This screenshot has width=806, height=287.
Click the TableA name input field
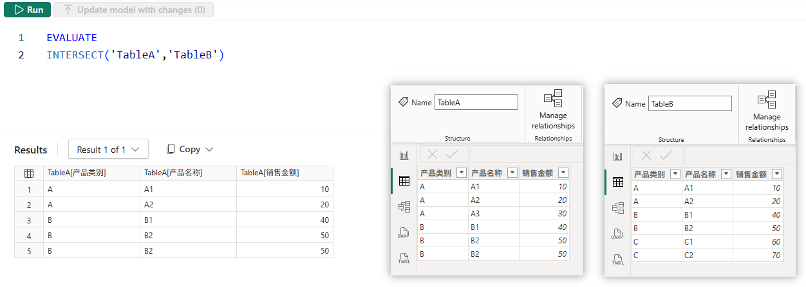click(x=476, y=102)
